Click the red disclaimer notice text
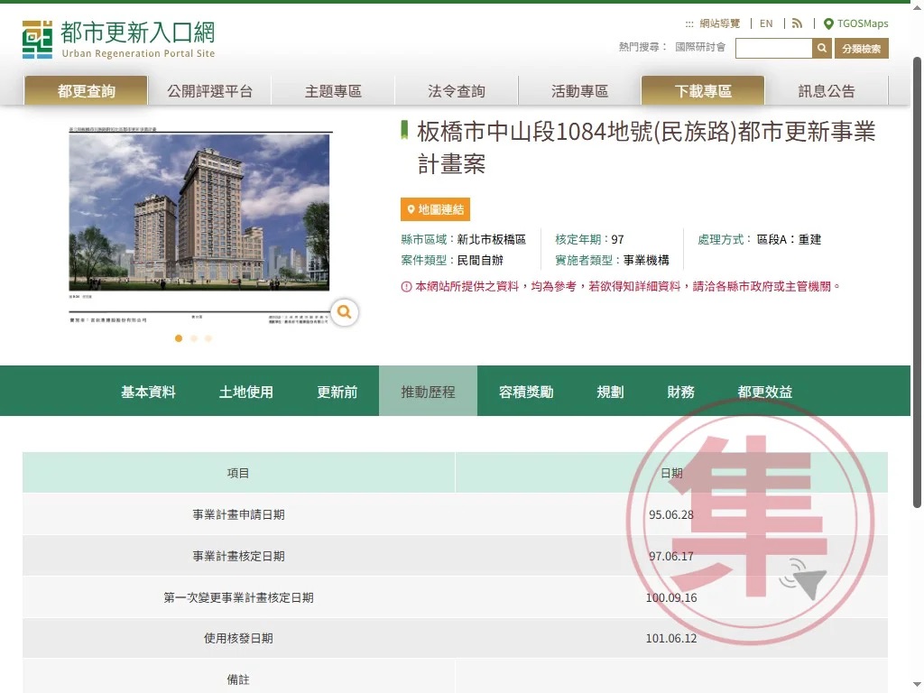 pyautogui.click(x=627, y=286)
